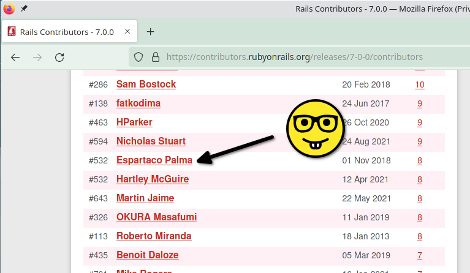The height and width of the screenshot is (273, 470).
Task: Open Hartley McGuire contributor page
Action: point(153,179)
